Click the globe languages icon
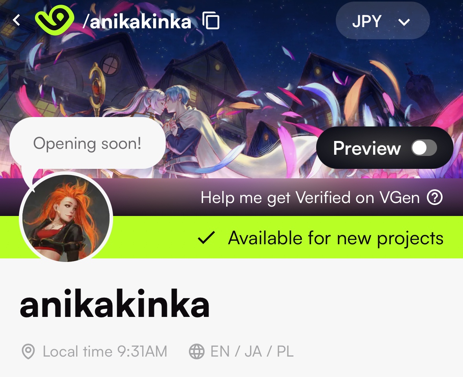Screen dimensions: 463x377 pyautogui.click(x=197, y=351)
